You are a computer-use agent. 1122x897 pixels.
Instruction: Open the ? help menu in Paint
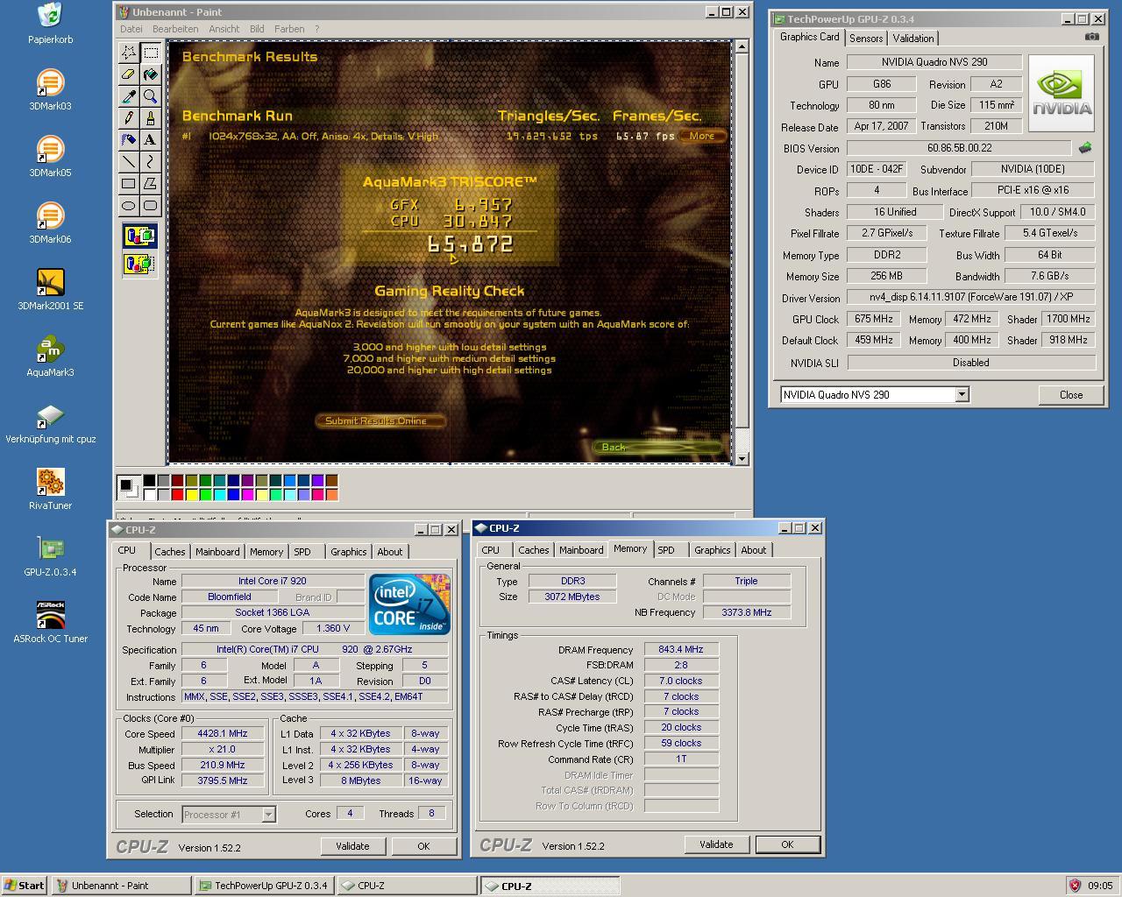[x=316, y=29]
